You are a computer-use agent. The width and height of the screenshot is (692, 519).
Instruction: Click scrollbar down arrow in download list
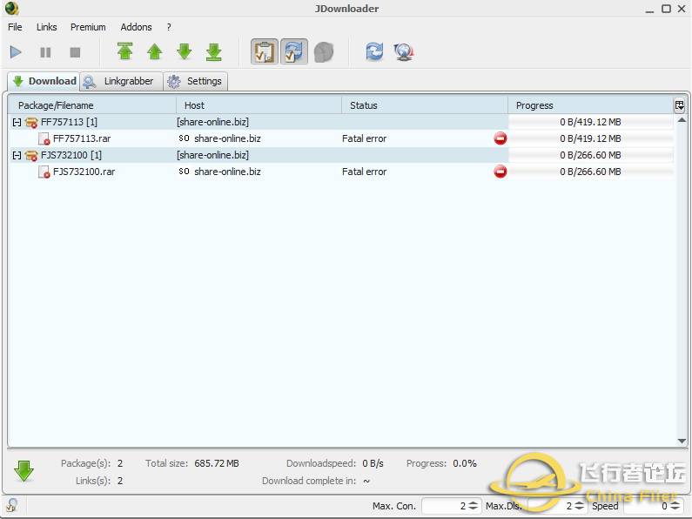(682, 441)
